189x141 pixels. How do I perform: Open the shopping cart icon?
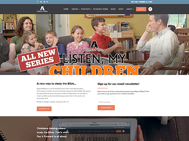(150, 9)
